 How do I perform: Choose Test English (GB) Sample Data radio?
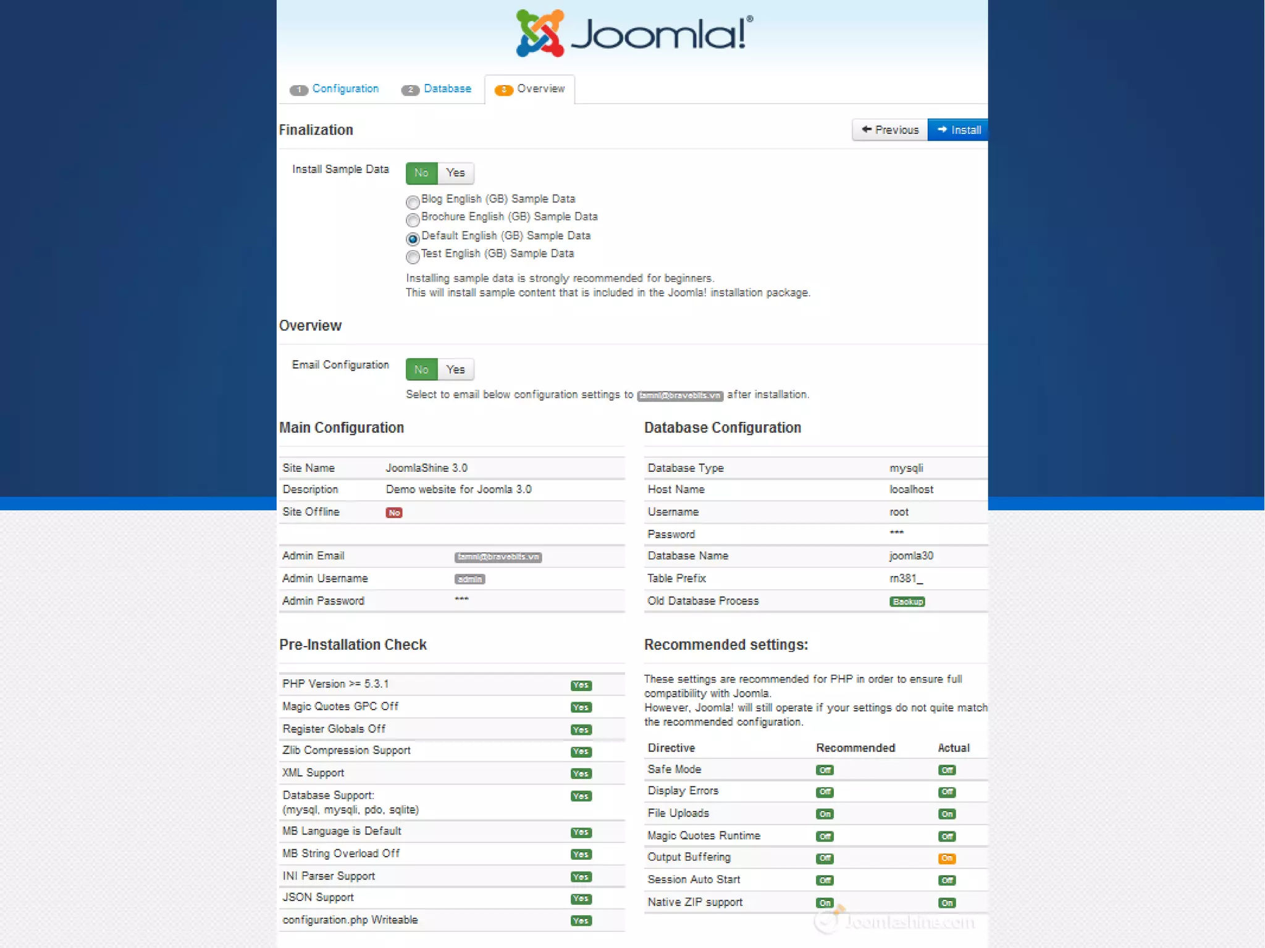(x=413, y=257)
